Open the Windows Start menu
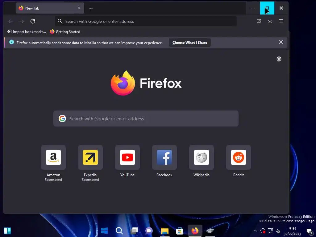The width and height of the screenshot is (316, 237). click(x=104, y=231)
